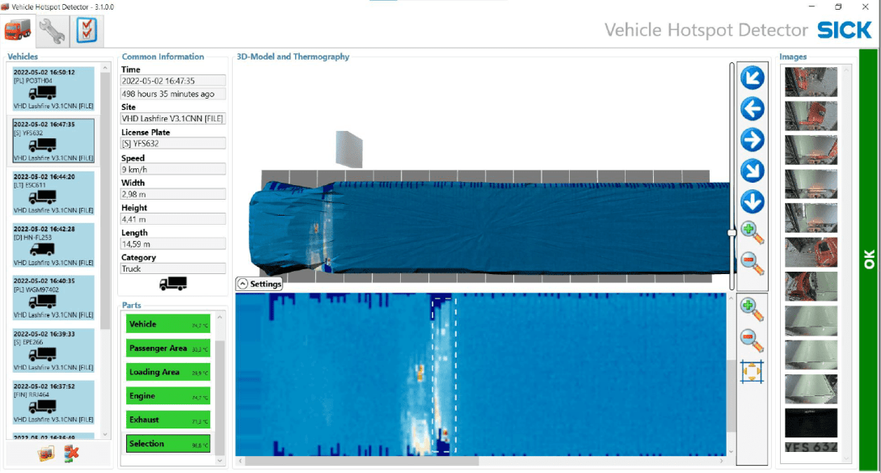Select vehicle YFS632 from 16:47:35
881x473 pixels.
coord(53,141)
